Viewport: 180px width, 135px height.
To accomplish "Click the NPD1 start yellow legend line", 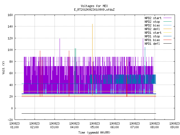I will tap(167, 33).
